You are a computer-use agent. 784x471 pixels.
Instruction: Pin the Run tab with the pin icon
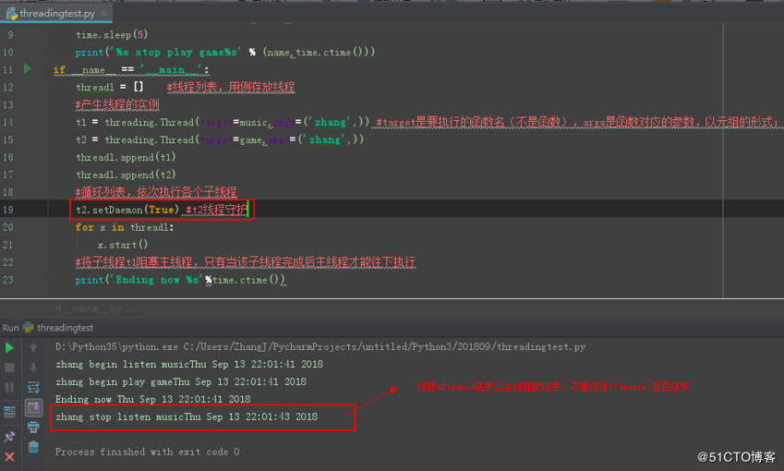click(9, 437)
